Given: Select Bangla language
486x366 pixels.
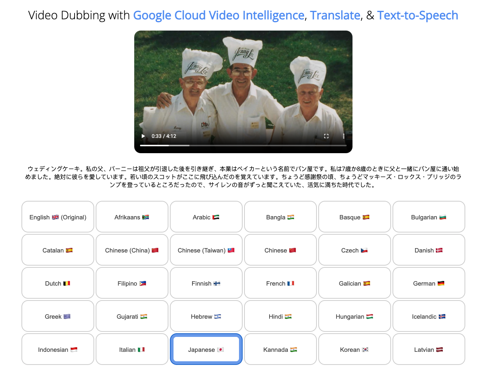Looking at the screenshot, I should (280, 217).
